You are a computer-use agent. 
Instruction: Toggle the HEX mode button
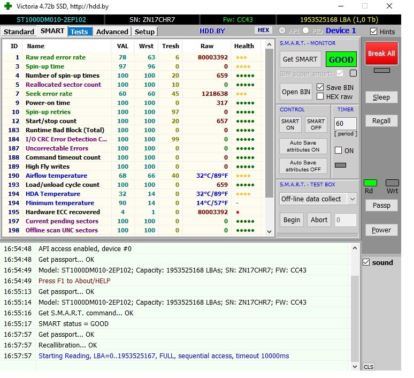pyautogui.click(x=263, y=31)
